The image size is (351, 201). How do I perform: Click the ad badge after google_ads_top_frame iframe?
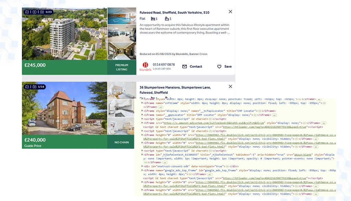(209, 174)
